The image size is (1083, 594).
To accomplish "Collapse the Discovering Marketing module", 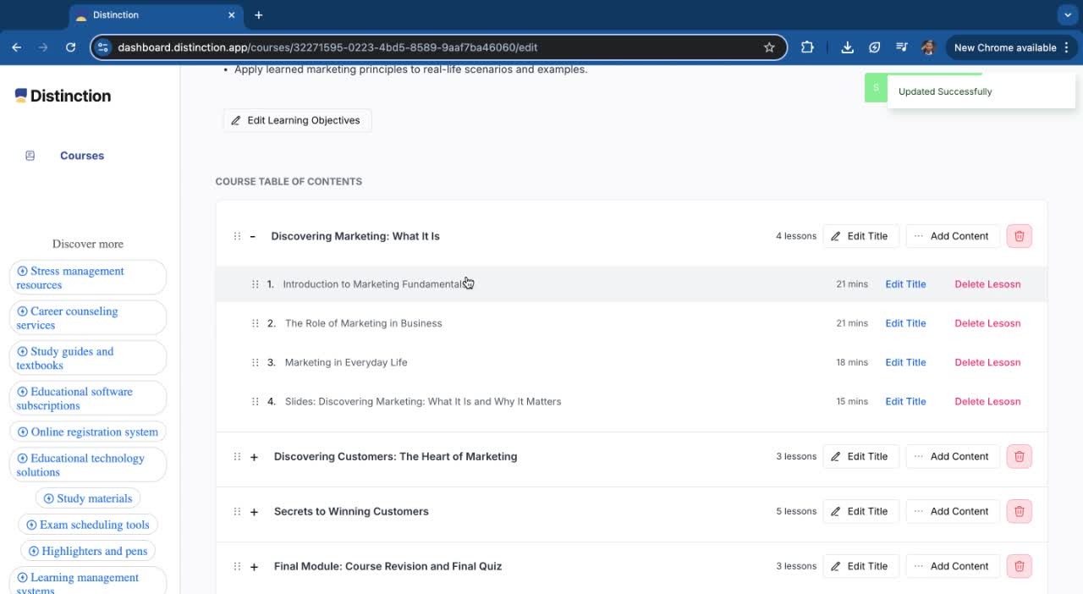I will 253,236.
